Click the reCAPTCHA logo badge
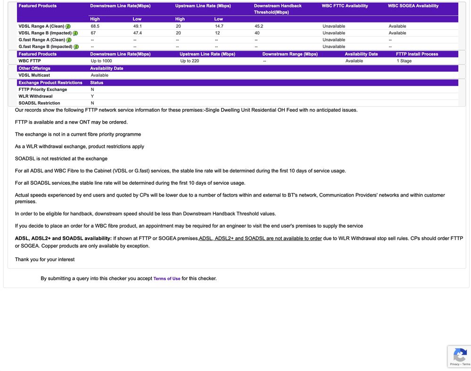471x371 pixels. (460, 355)
